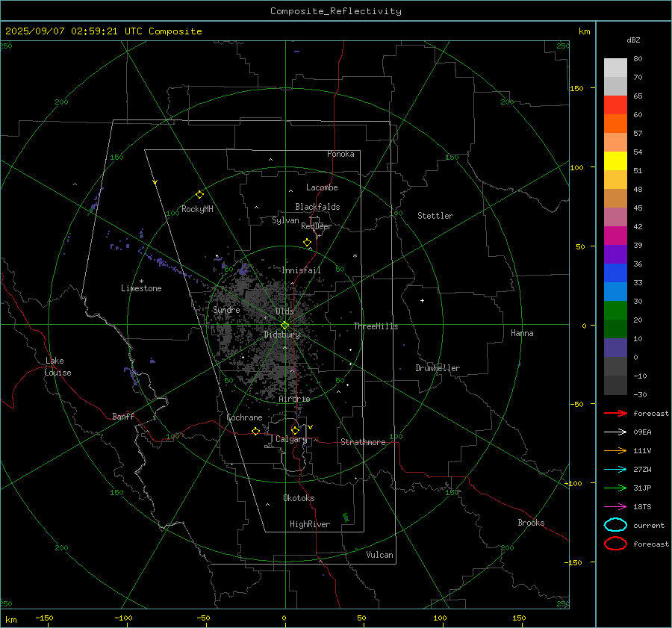Click the Lake Louise label
Screen dimensions: 672x628
(57, 367)
